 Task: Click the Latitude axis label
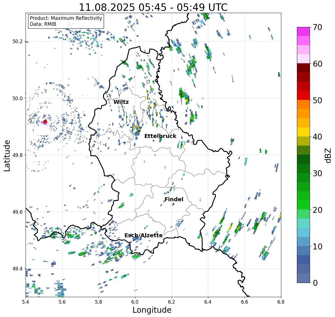(7, 156)
